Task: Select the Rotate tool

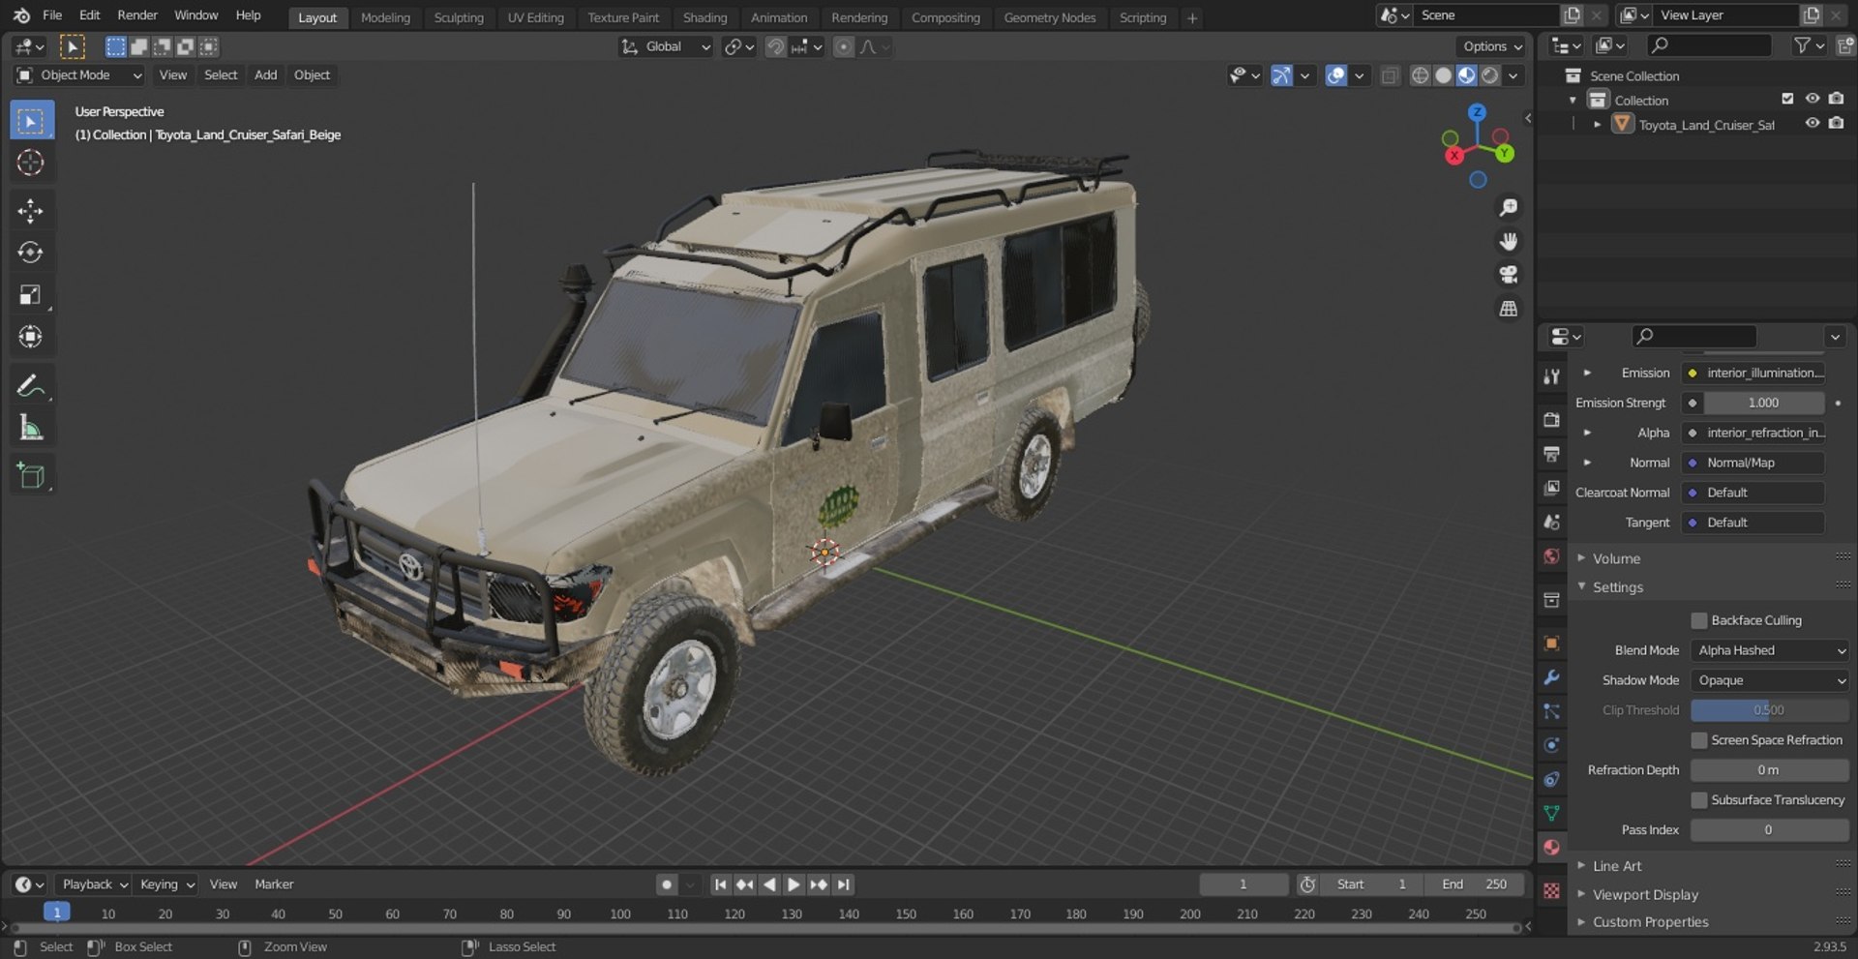Action: pyautogui.click(x=30, y=253)
